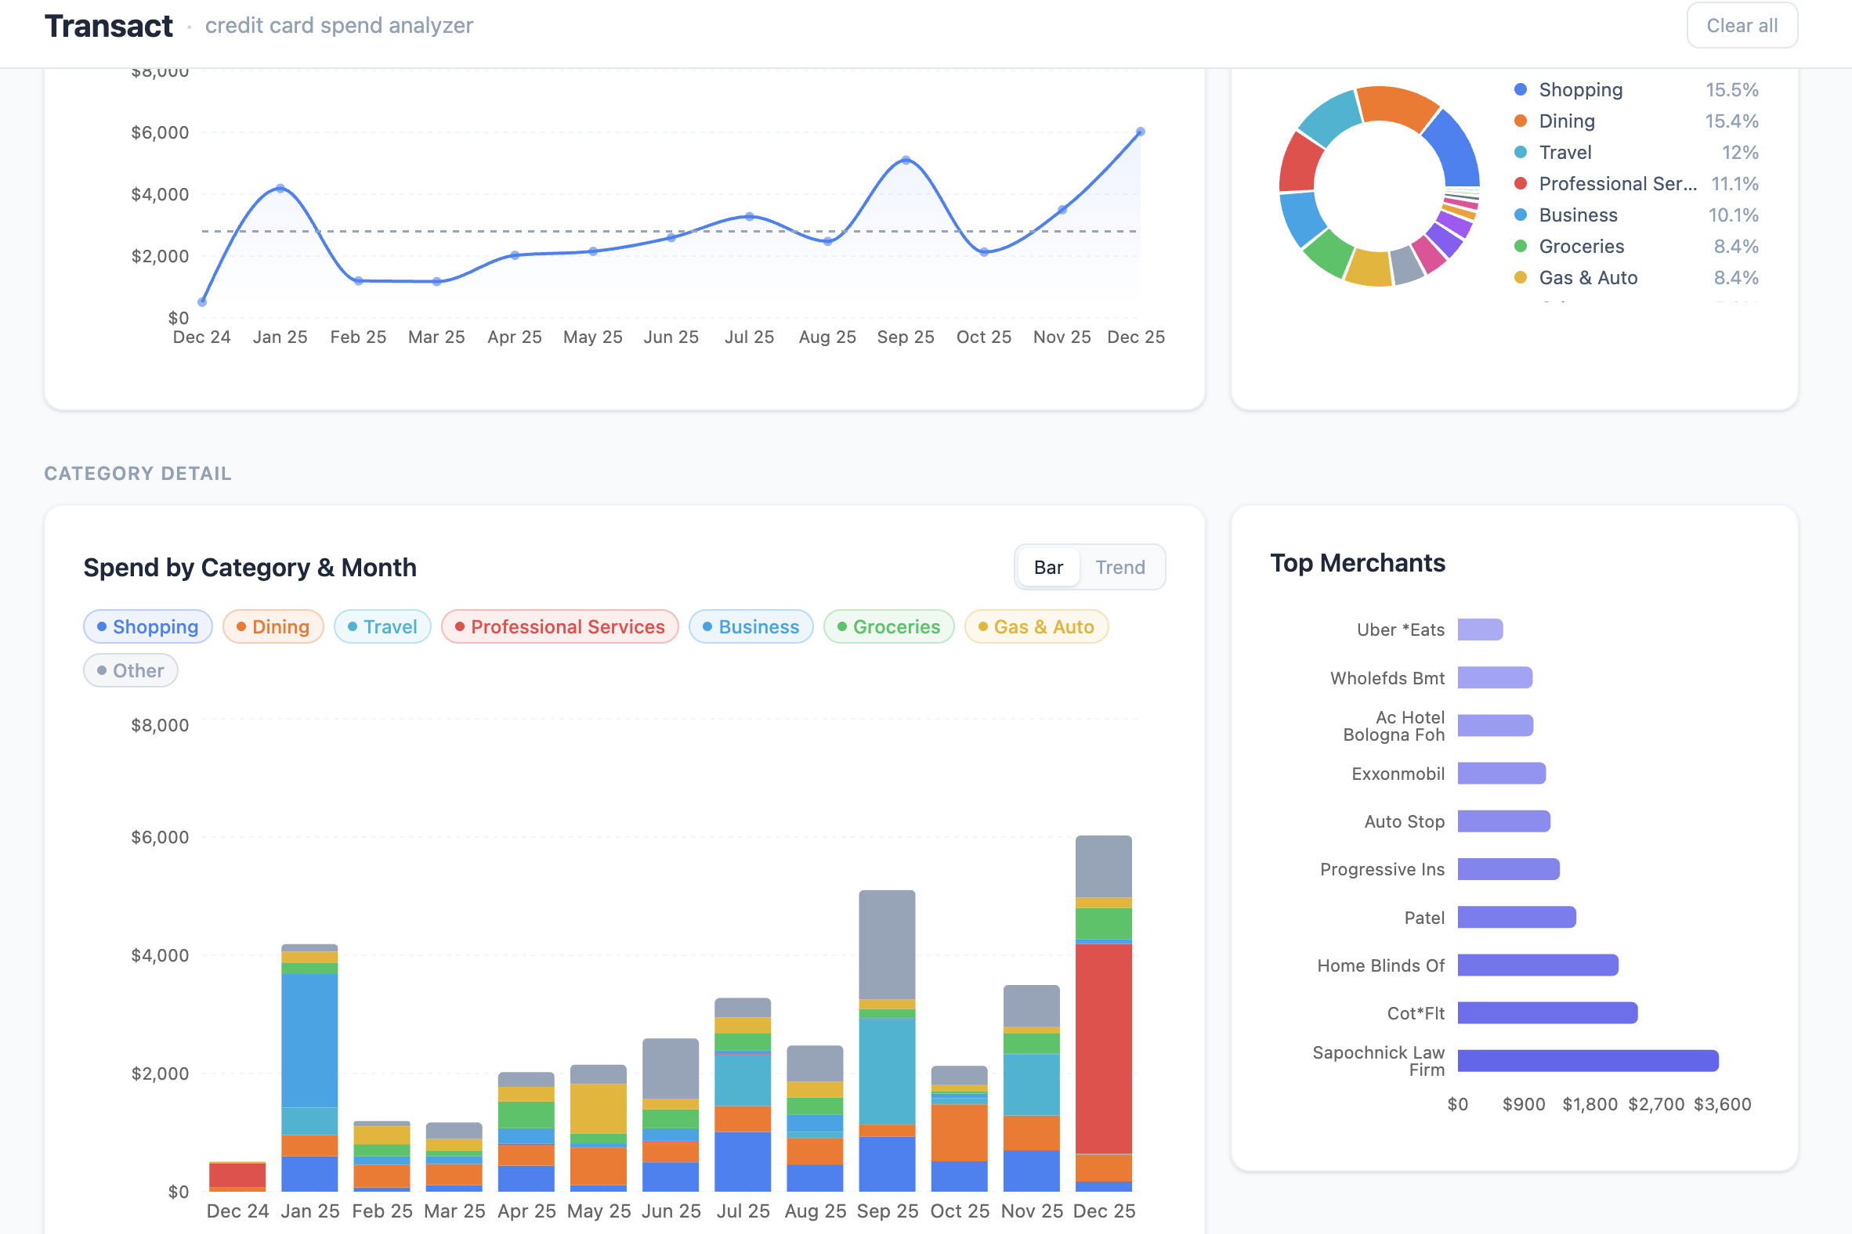Click the Exxonmobil merchant bar

tap(1502, 773)
